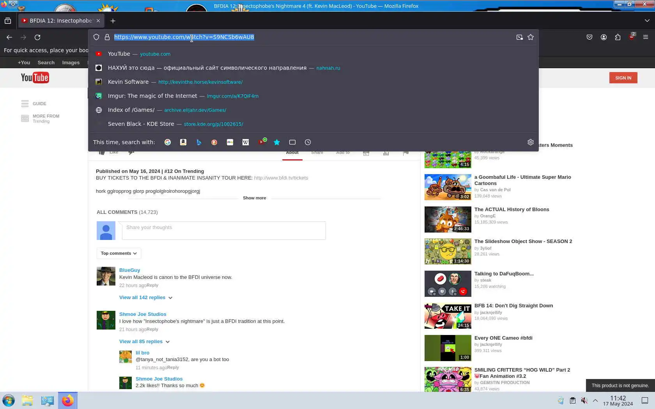Open Talking to DaFuqBoom video title

click(x=504, y=274)
